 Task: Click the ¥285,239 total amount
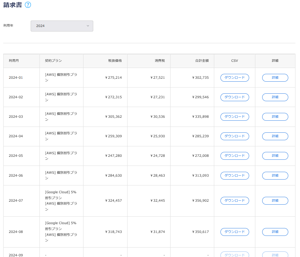201,136
